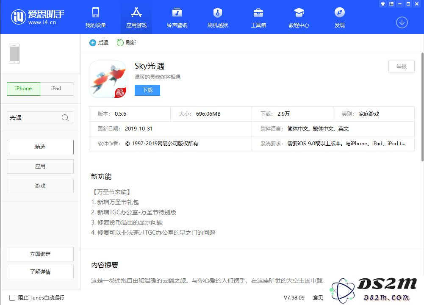Screen dimensions: 424x305
Task: Click language value 简体中文、繁体中文、英文
Action: click(x=318, y=129)
